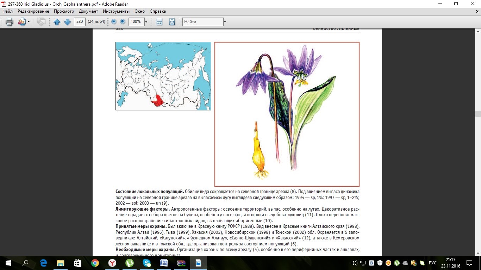Open the Просмотр menu
481x270 pixels.
point(64,11)
